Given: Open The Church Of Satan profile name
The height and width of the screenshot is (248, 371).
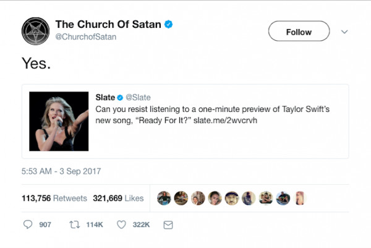Looking at the screenshot, I should (x=108, y=25).
